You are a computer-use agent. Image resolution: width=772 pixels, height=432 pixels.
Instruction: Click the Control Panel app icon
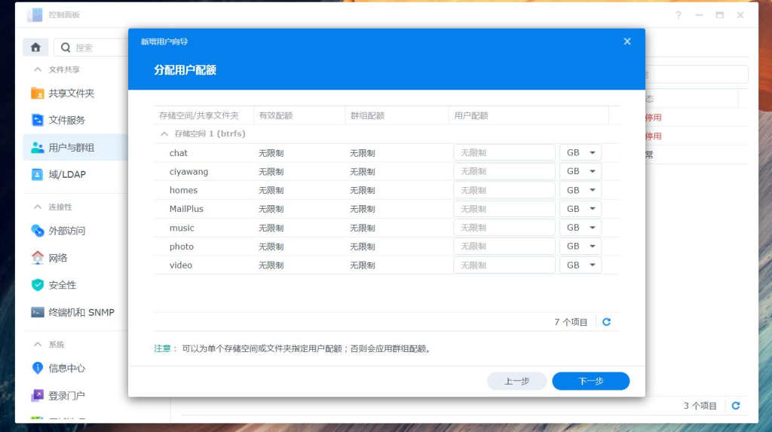click(x=35, y=15)
